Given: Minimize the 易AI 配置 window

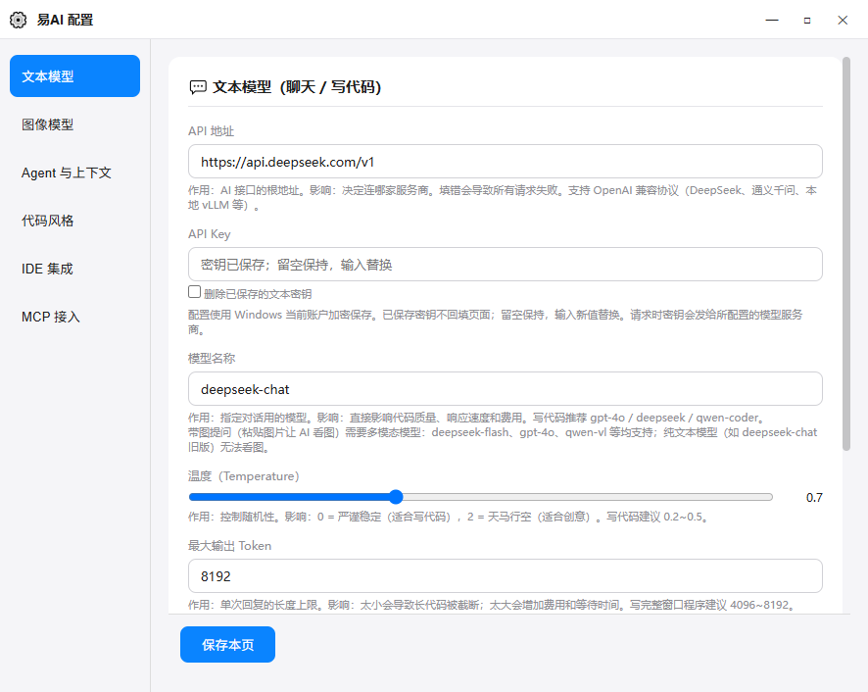Looking at the screenshot, I should coord(772,20).
